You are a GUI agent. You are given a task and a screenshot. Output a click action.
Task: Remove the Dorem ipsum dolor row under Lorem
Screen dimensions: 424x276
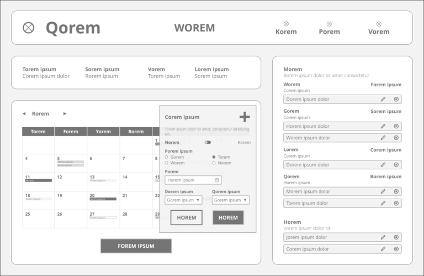[396, 165]
